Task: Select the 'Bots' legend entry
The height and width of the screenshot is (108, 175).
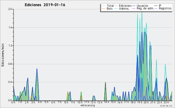Action: click(x=109, y=8)
